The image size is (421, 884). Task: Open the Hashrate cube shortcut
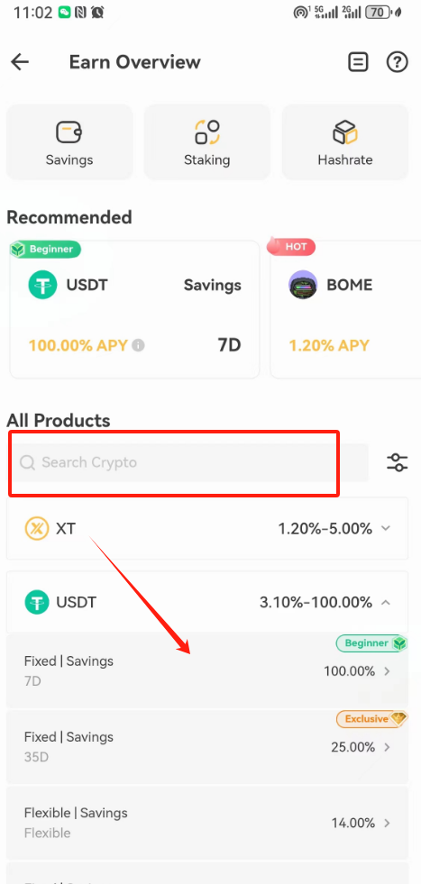pos(344,142)
